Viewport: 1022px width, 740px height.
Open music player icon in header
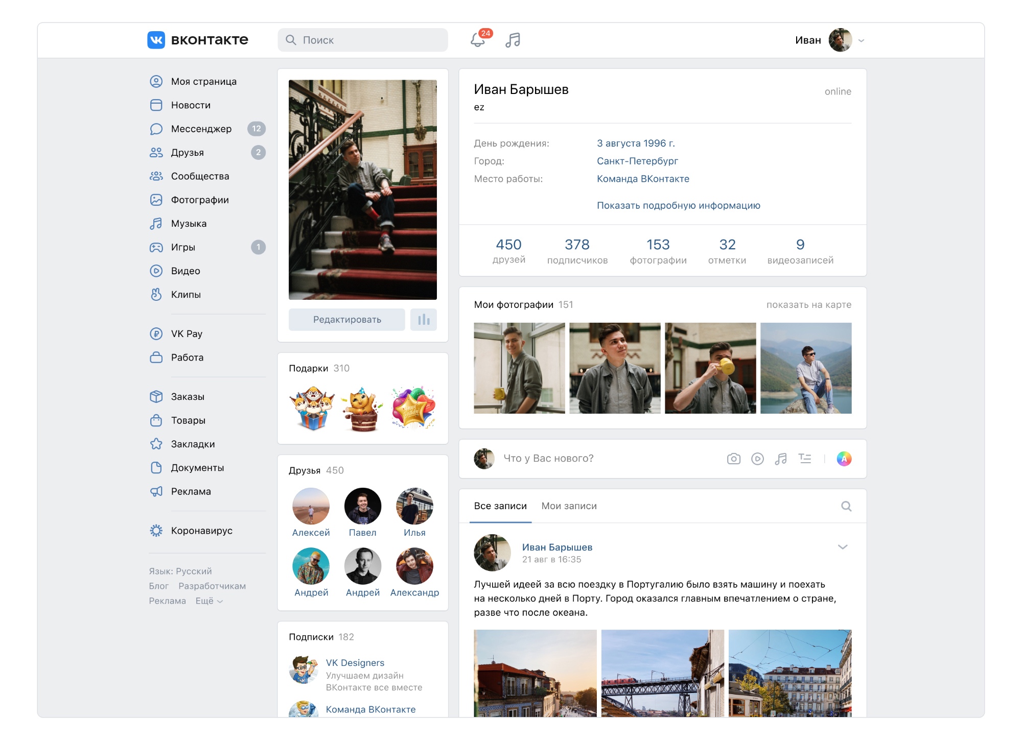(x=513, y=40)
